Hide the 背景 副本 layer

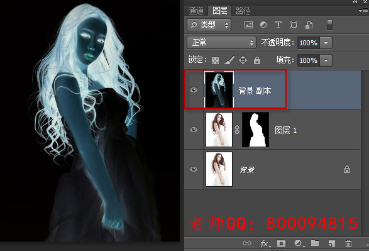coord(194,90)
